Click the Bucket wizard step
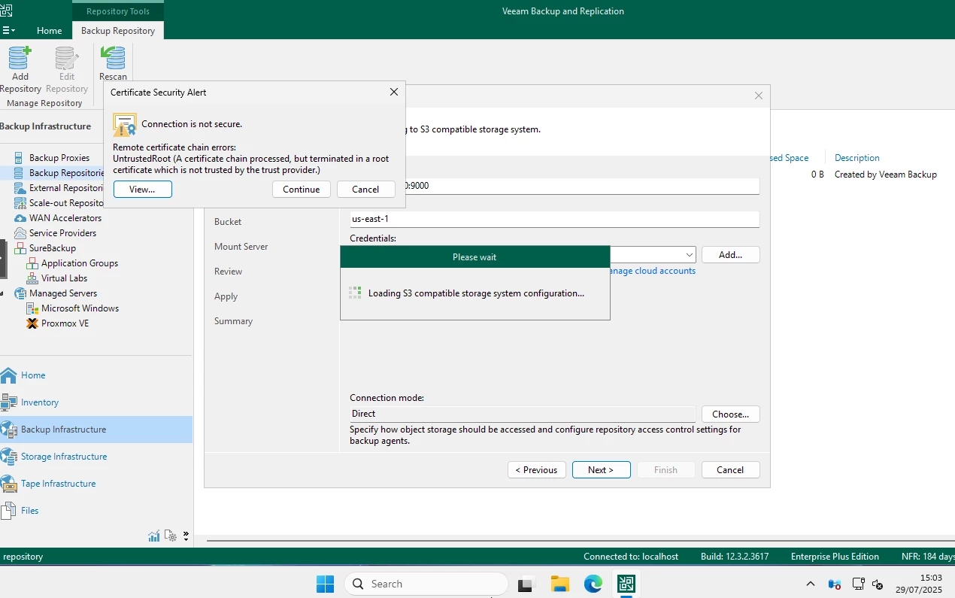 coord(228,222)
